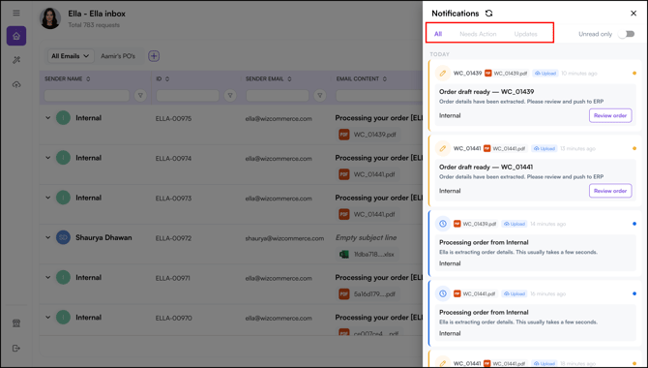This screenshot has height=368, width=648.
Task: Click Upload tag on 14 minutes ago notification
Action: coord(515,224)
